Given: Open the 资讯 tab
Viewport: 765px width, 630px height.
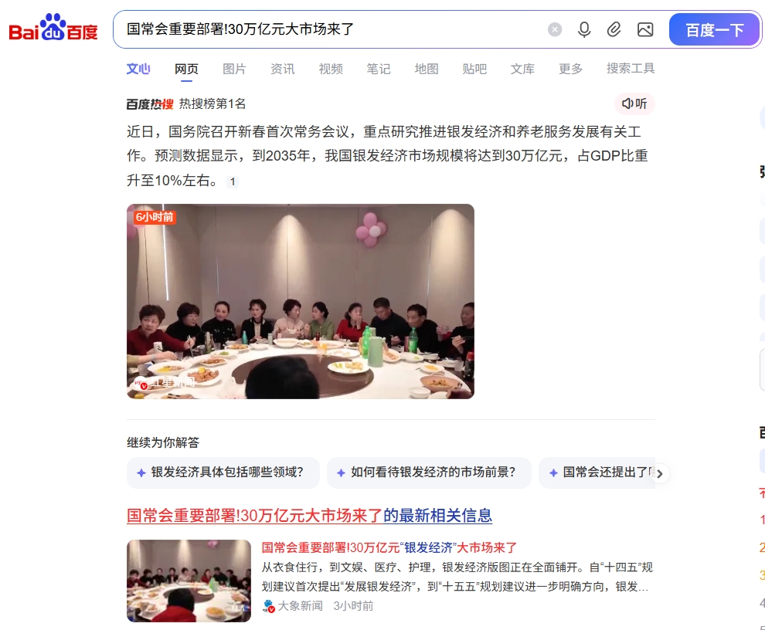Looking at the screenshot, I should coord(283,69).
